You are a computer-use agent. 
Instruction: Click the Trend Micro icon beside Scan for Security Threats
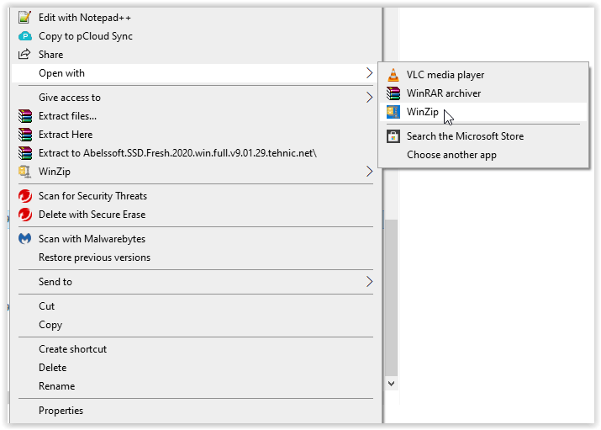pyautogui.click(x=25, y=196)
